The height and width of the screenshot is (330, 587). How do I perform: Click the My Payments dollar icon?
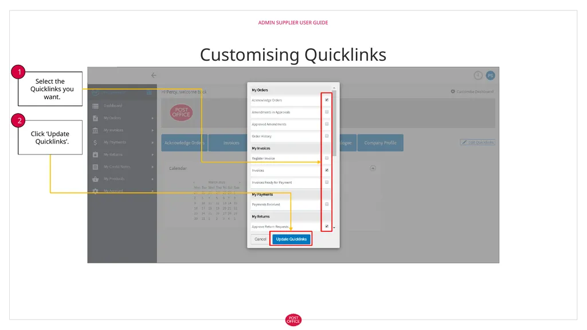95,142
